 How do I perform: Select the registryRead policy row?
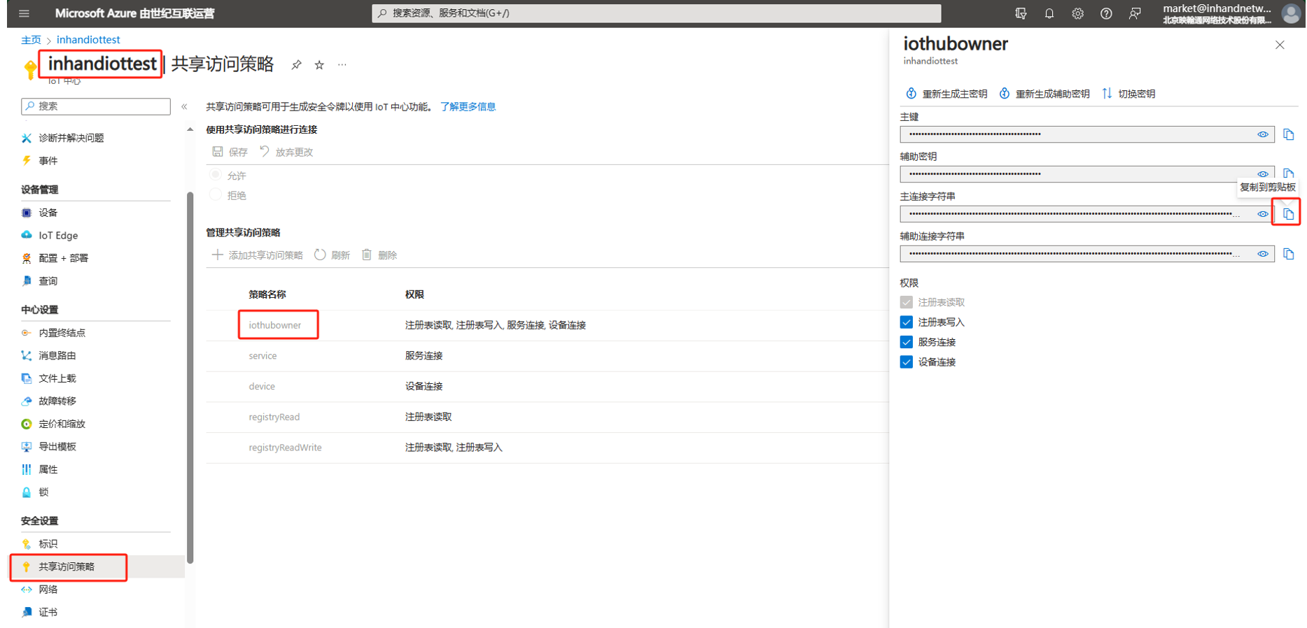click(x=547, y=417)
